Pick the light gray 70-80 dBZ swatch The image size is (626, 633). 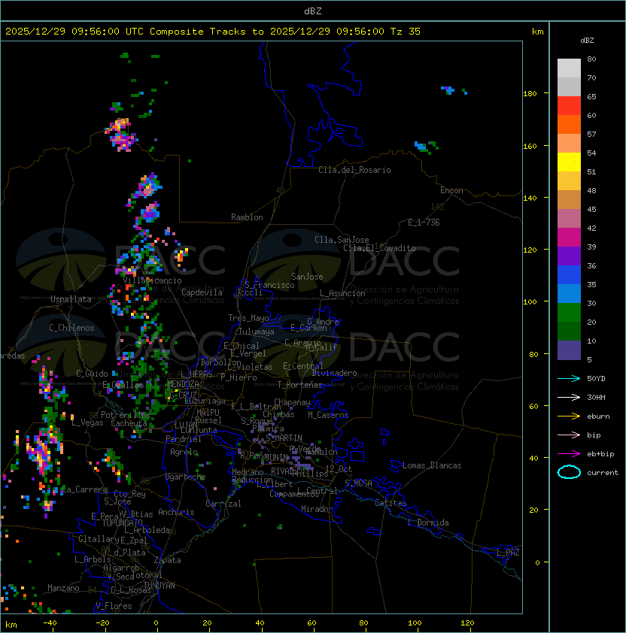click(x=569, y=68)
